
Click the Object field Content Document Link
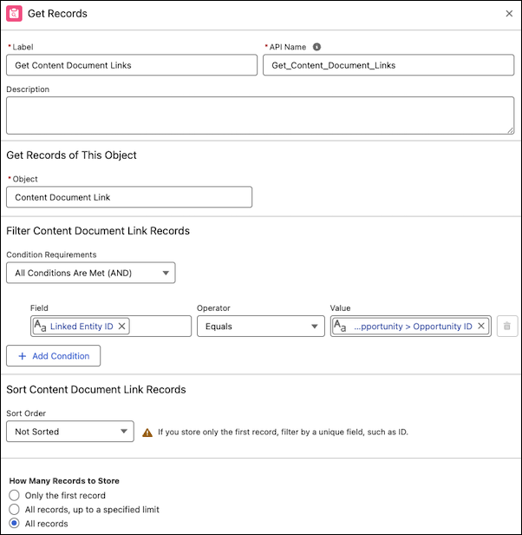coord(128,197)
